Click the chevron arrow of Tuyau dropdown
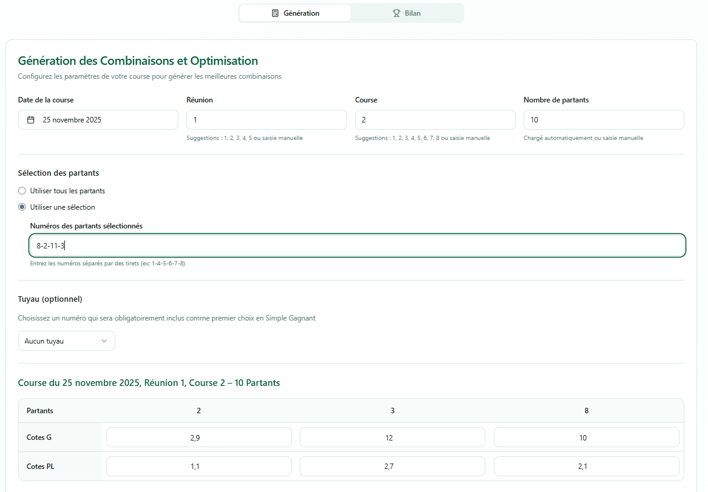Screen dimensions: 708x492 (104, 341)
